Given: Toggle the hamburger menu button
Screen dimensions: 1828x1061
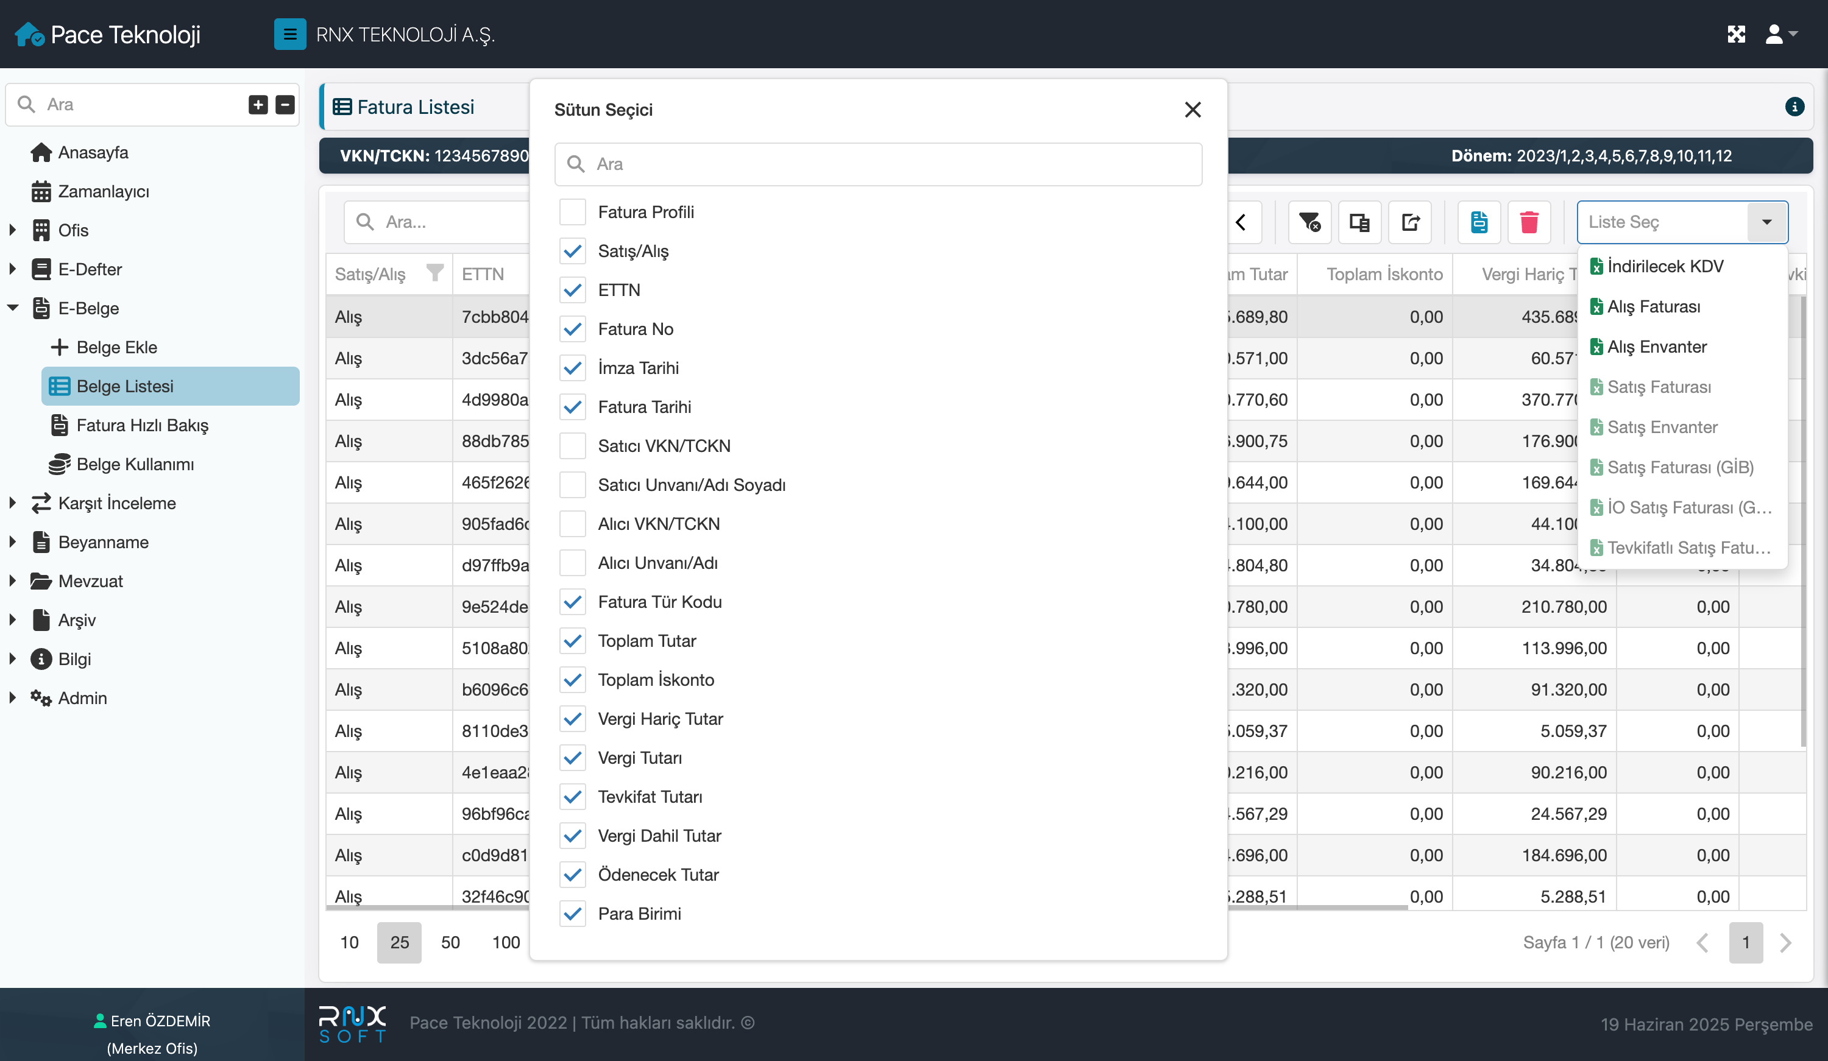Looking at the screenshot, I should point(289,34).
